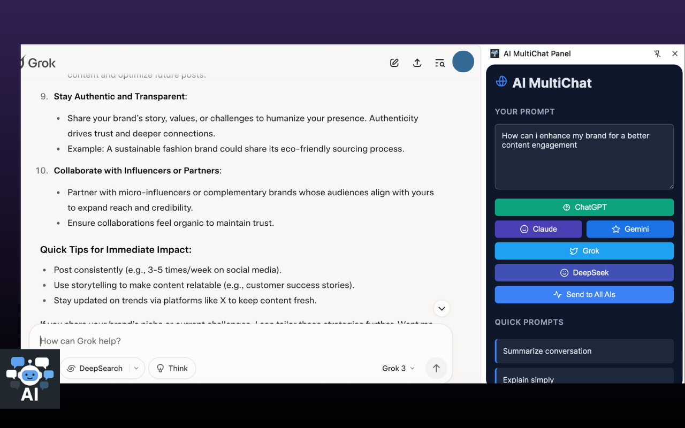Send prompt to Claude
This screenshot has width=685, height=428.
click(x=538, y=229)
